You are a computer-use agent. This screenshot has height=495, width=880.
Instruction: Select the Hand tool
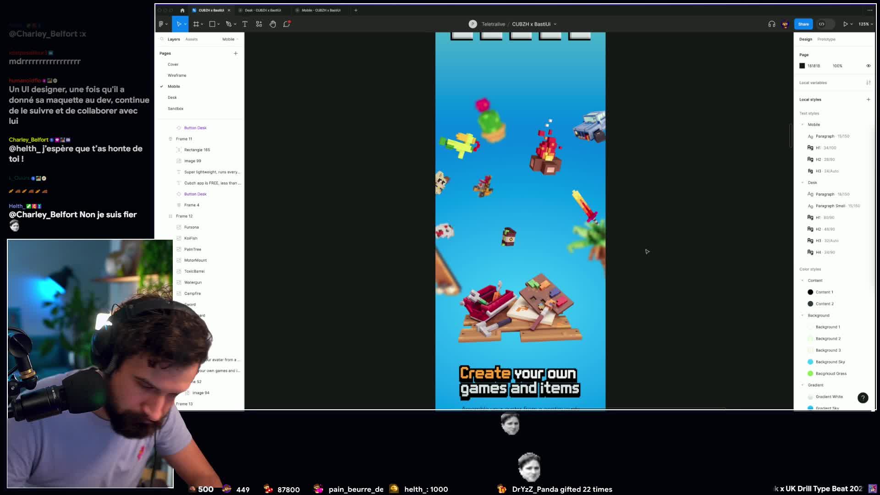coord(273,24)
